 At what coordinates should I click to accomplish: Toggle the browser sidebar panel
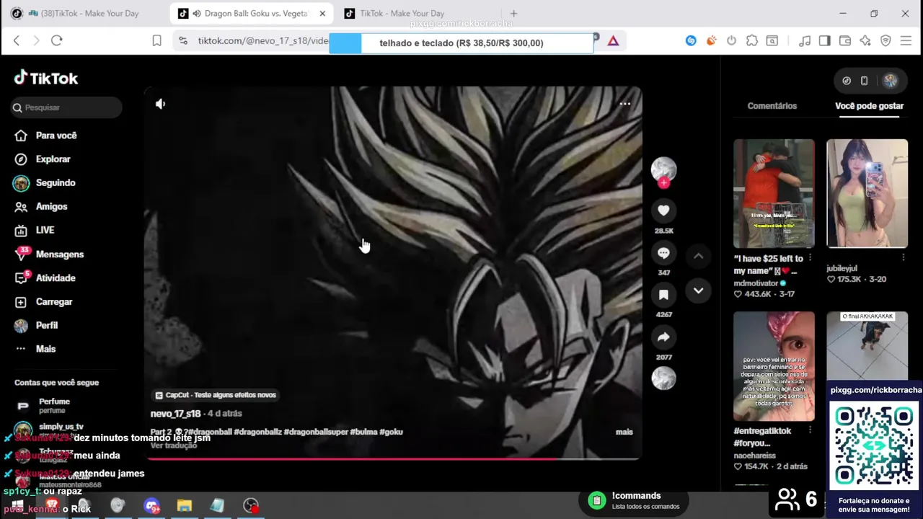824,41
